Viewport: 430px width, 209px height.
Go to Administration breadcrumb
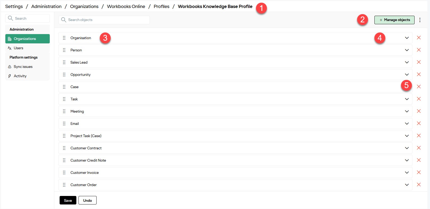(46, 6)
